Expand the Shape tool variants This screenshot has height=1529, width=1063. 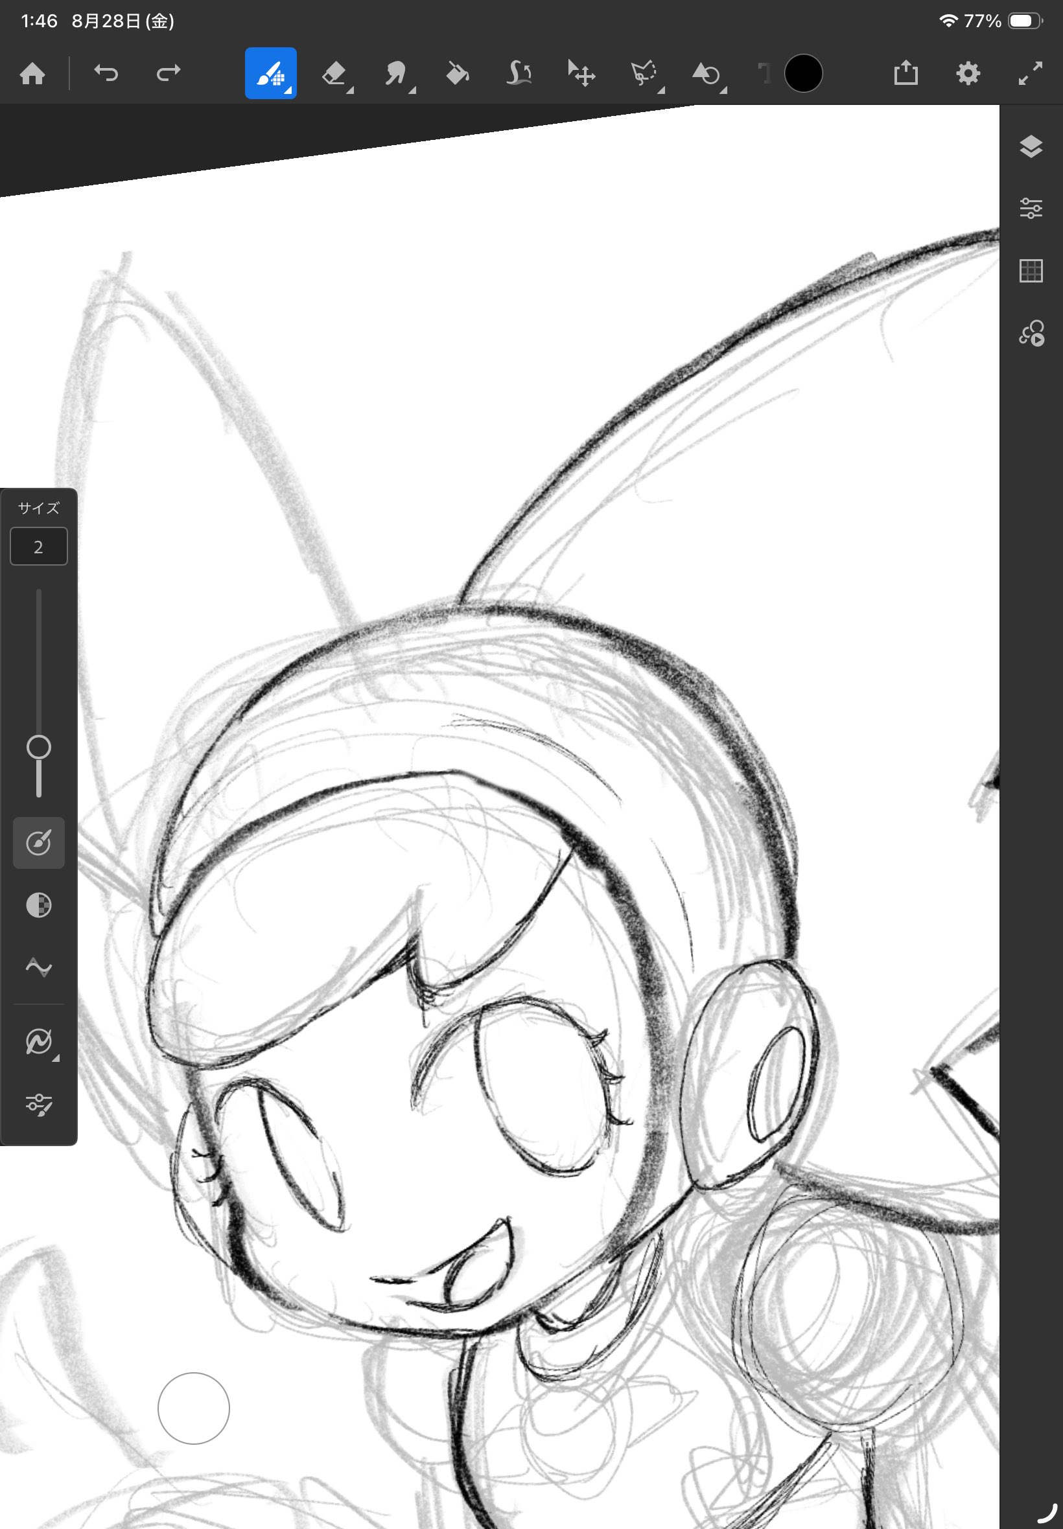click(x=723, y=91)
